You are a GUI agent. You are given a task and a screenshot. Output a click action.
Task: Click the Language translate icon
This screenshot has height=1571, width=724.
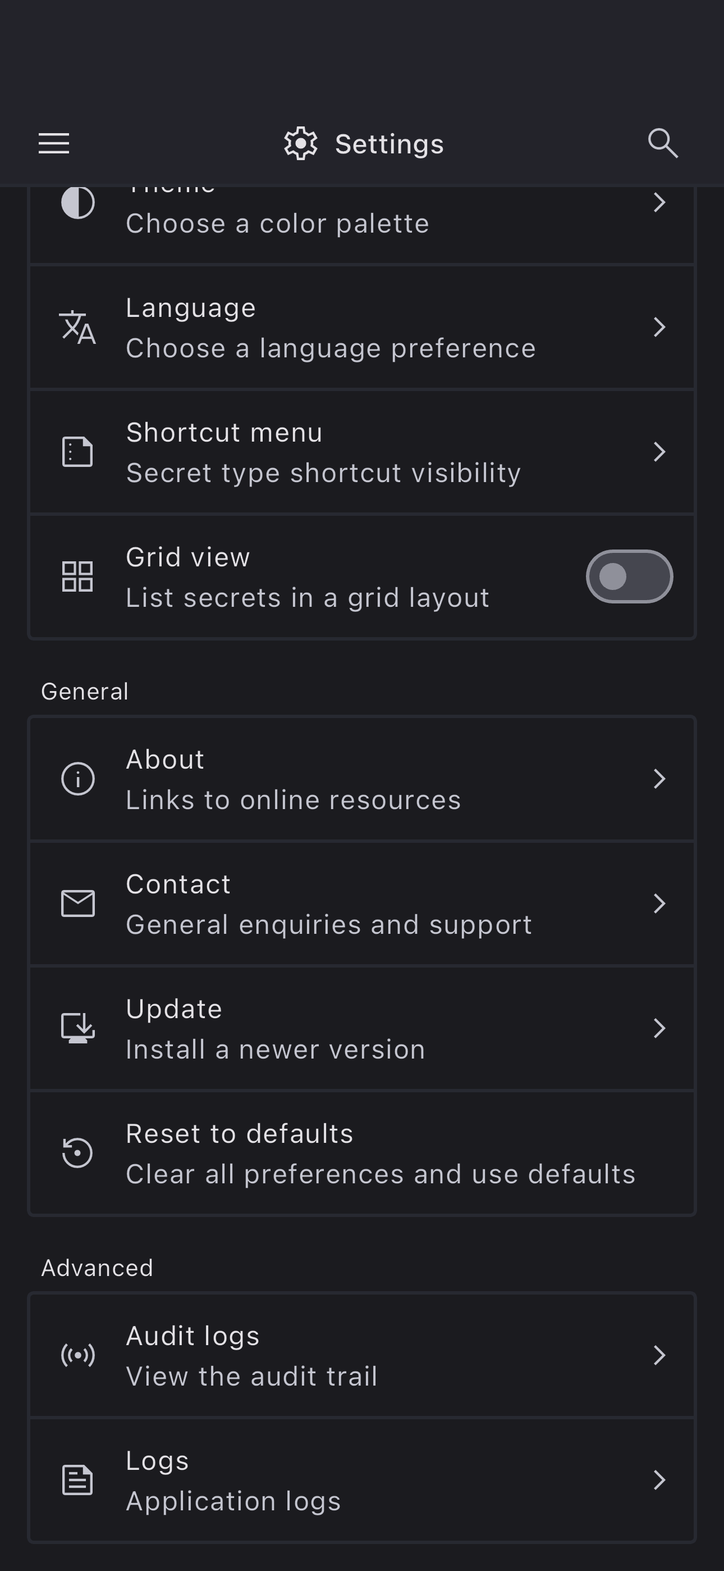pos(77,328)
